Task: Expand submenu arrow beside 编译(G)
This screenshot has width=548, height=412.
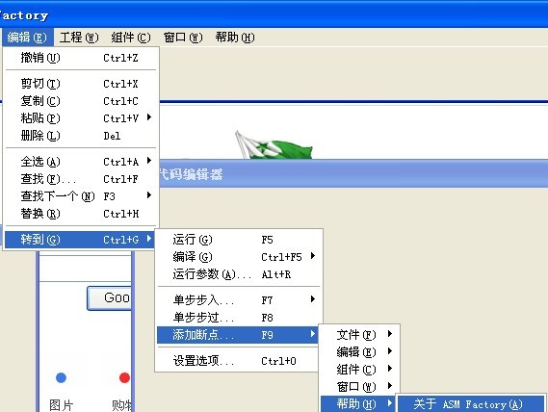Action: [x=313, y=256]
